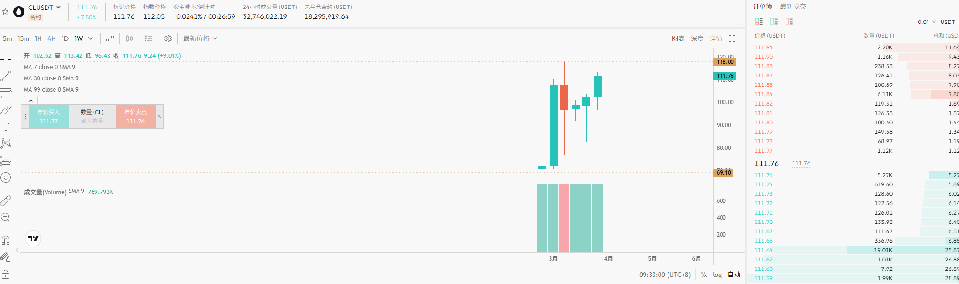959x284 pixels.
Task: Toggle log scale on price axis
Action: coord(717,275)
